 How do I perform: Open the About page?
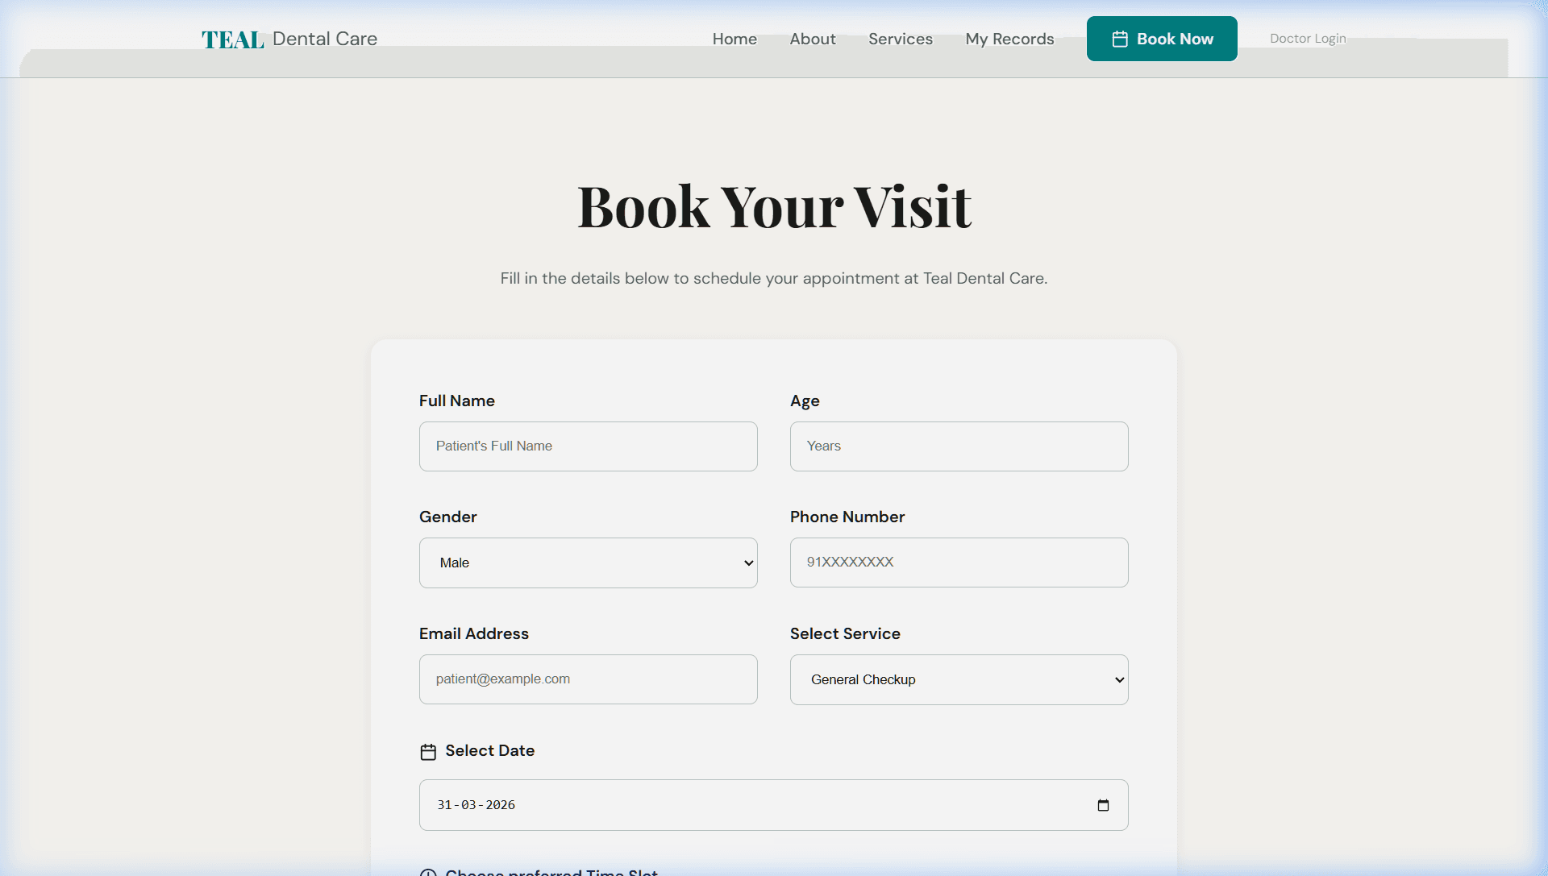(x=813, y=39)
